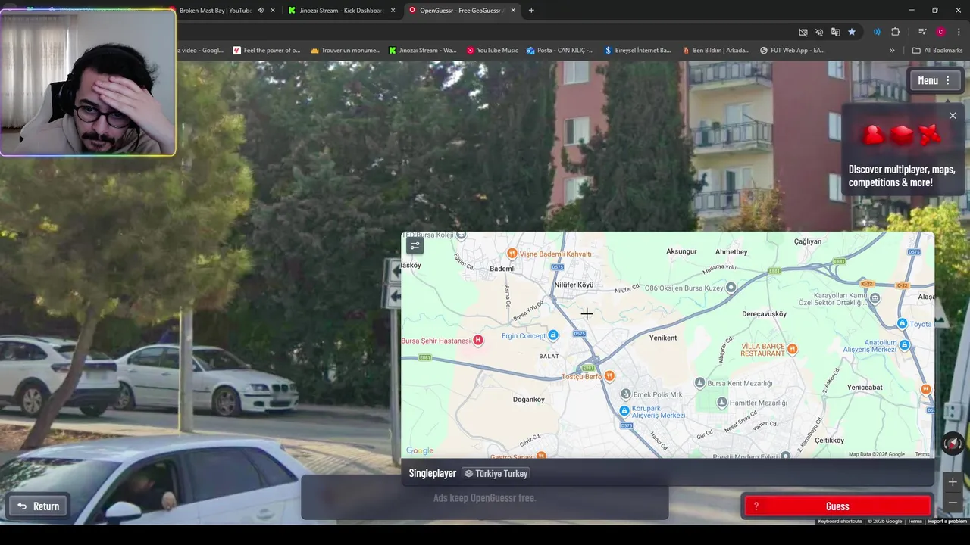Image resolution: width=970 pixels, height=545 pixels.
Task: Click the Bursa Kent Mezarlığı cemetery marker
Action: (x=699, y=383)
